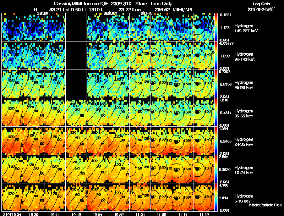Click the (cm²-sr-s-keV) units label
Image resolution: width=284 pixels, height=216 pixels.
pos(261,9)
